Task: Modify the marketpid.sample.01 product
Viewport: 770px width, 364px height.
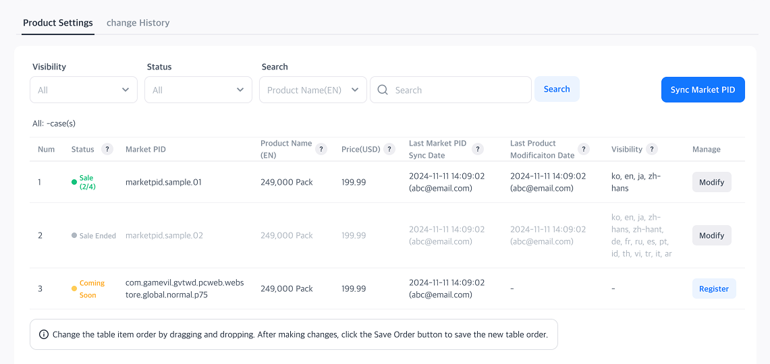Action: click(x=711, y=182)
